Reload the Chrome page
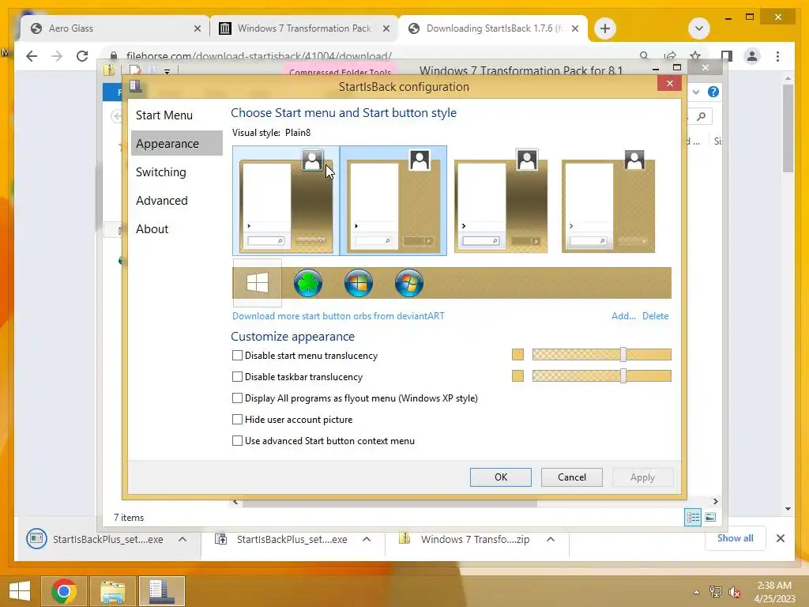809x607 pixels. pos(82,56)
